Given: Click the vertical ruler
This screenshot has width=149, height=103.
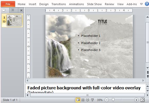Looking at the screenshot, I should click(29, 46).
